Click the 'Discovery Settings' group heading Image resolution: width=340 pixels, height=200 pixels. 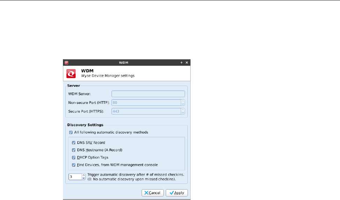85,125
